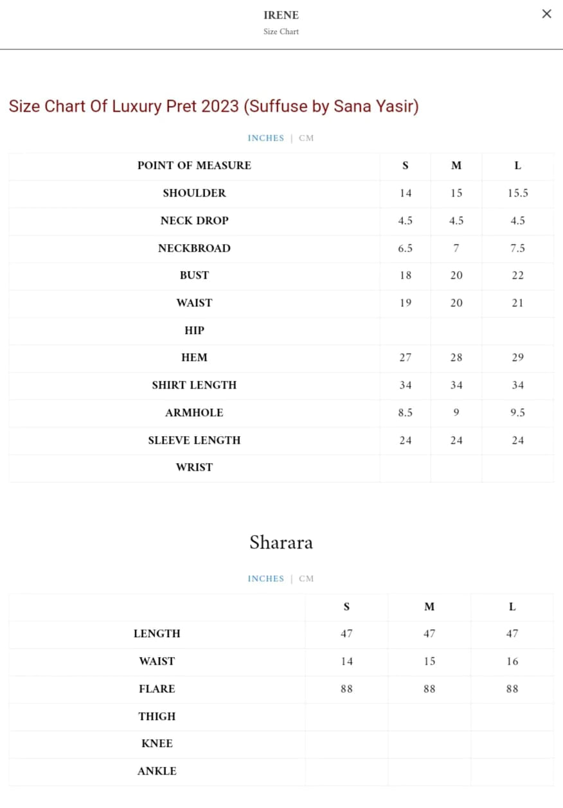563x808 pixels.
Task: Click the IRENE title at top
Action: click(x=281, y=15)
